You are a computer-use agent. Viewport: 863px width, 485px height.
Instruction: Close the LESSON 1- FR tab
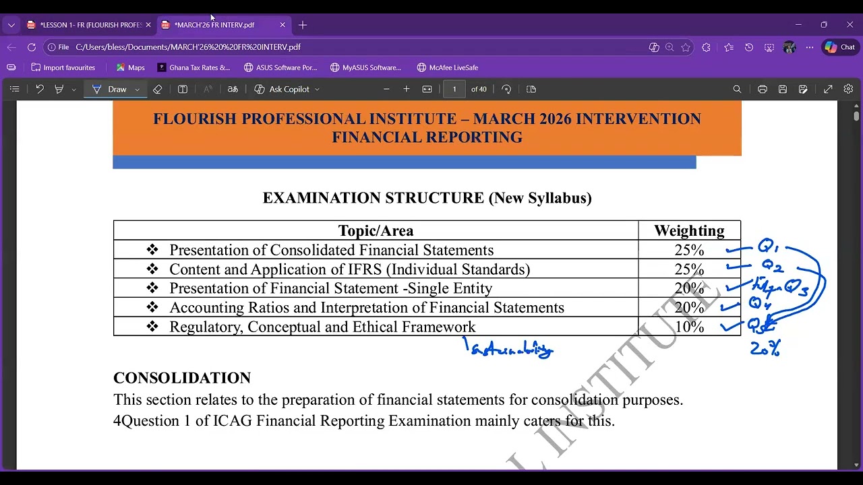148,25
